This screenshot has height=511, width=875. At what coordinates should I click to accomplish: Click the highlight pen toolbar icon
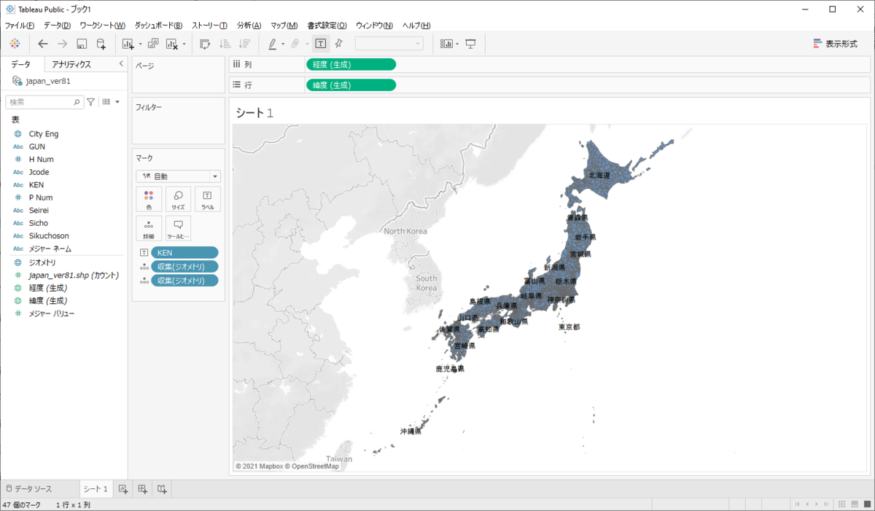272,44
